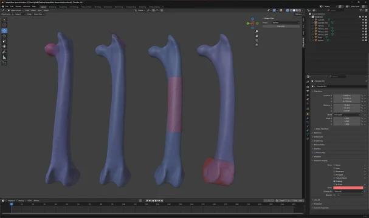Open viewport Options button

298,15
